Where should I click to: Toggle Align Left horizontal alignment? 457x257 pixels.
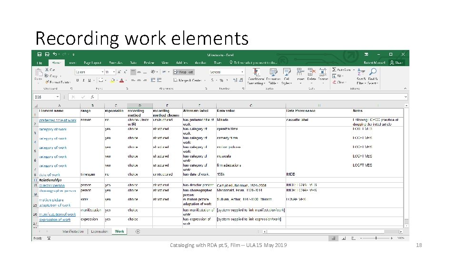coord(133,80)
